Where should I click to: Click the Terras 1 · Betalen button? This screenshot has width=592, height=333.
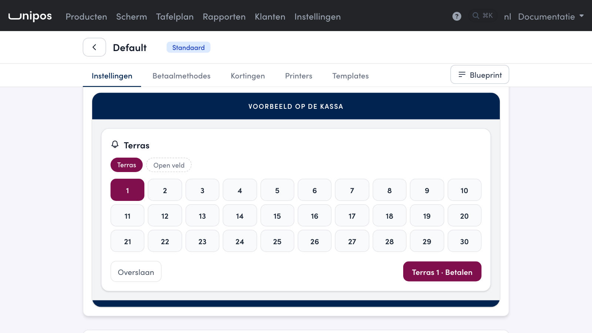tap(442, 272)
